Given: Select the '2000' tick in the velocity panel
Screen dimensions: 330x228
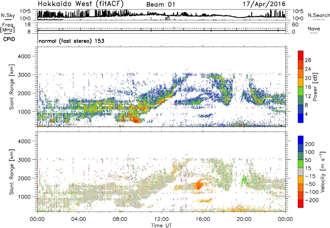Looking at the screenshot, I should pyautogui.click(x=24, y=178).
